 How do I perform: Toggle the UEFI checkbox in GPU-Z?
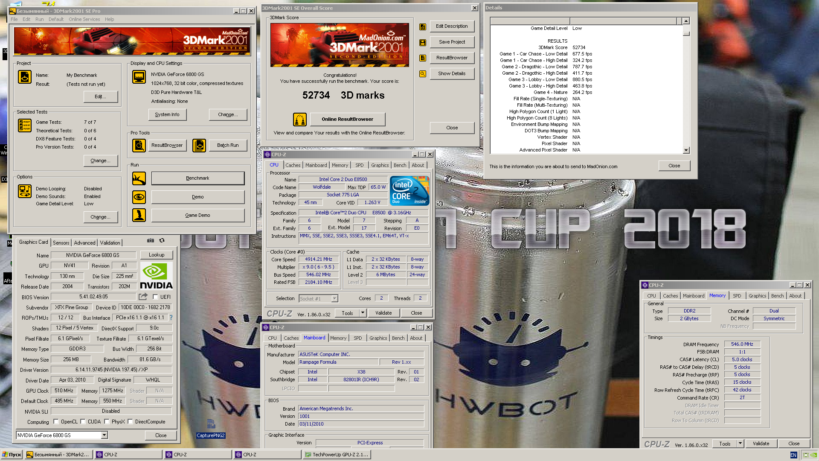point(155,297)
